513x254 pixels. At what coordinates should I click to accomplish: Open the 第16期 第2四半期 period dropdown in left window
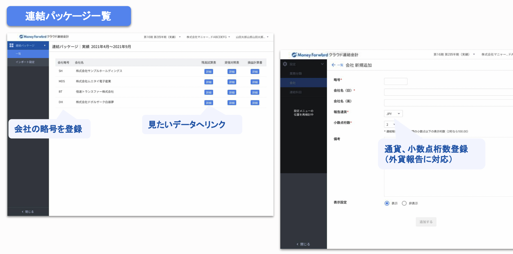click(x=162, y=37)
